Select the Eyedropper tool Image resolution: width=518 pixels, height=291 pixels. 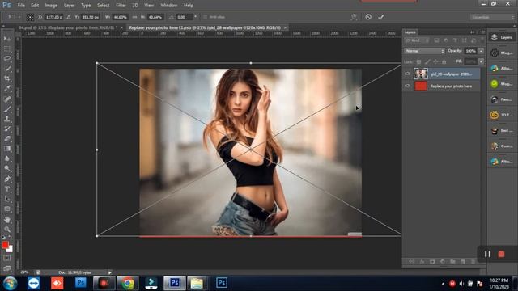click(7, 88)
